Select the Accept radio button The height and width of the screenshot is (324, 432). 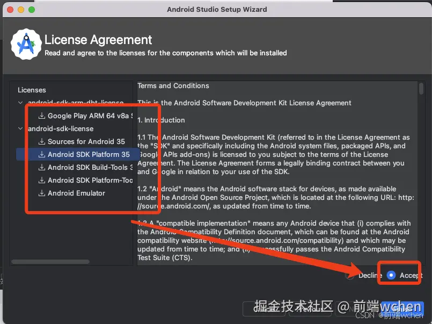[391, 275]
